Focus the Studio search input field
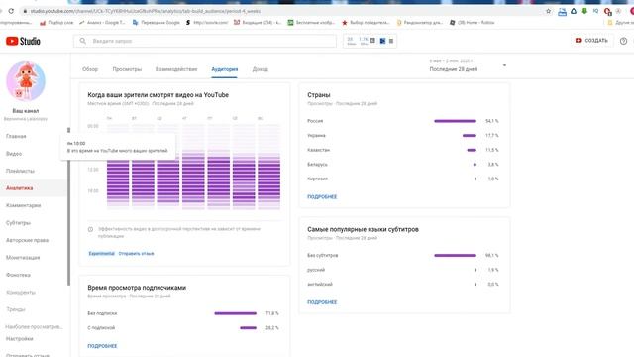The width and height of the screenshot is (634, 357). click(205, 41)
